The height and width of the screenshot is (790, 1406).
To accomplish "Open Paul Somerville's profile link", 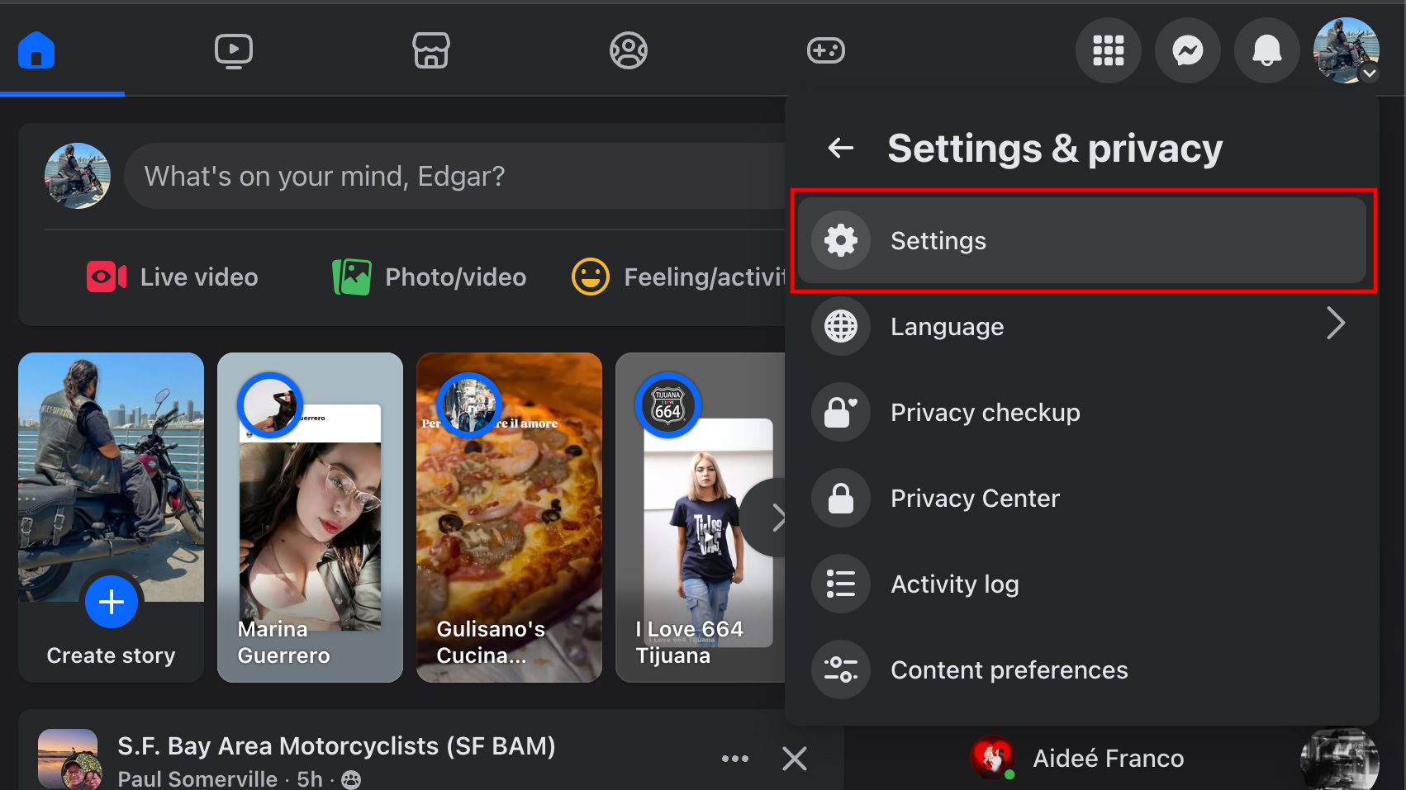I will 197,778.
